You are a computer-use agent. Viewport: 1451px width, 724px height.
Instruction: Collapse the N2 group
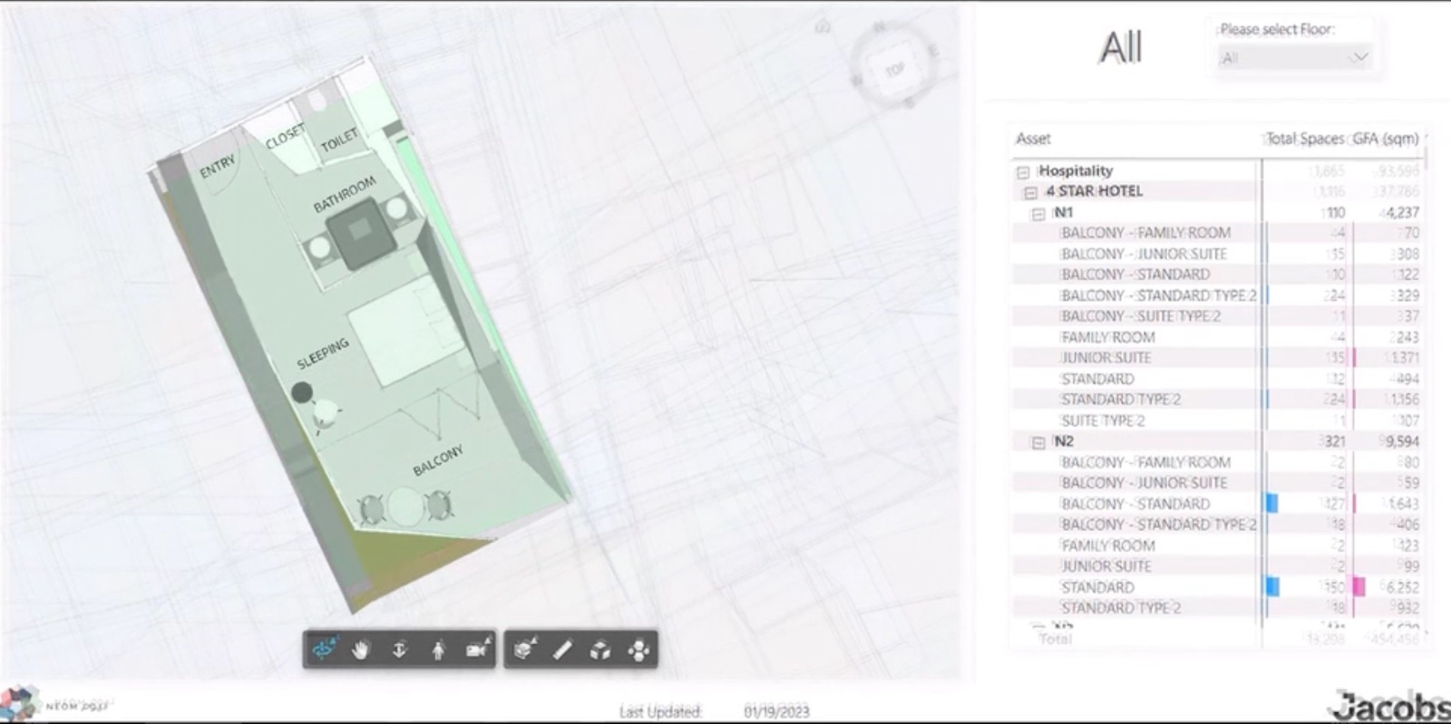[x=1038, y=442]
